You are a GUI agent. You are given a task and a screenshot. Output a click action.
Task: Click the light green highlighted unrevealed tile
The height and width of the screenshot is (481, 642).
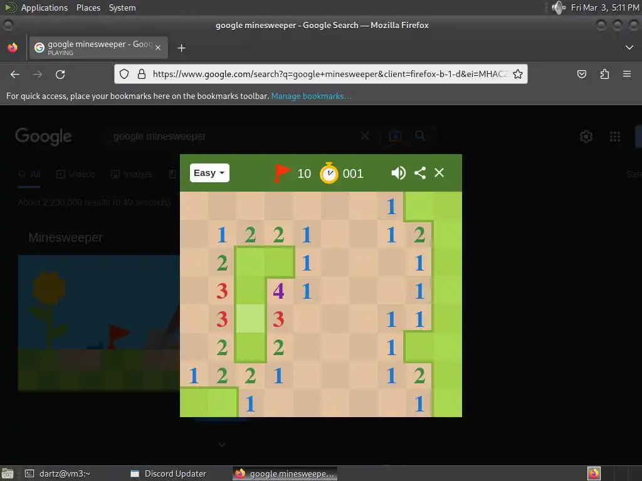pos(250,319)
